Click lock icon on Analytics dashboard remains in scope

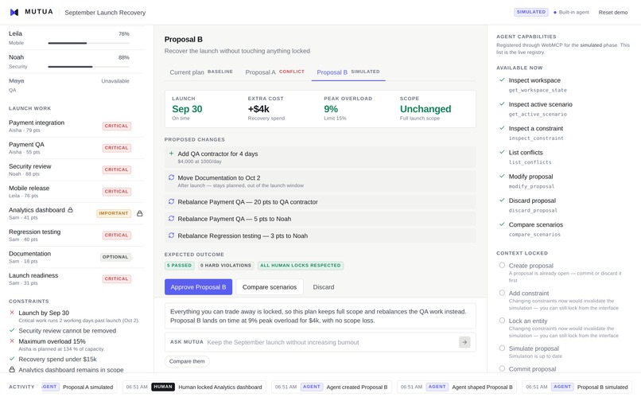coord(12,369)
